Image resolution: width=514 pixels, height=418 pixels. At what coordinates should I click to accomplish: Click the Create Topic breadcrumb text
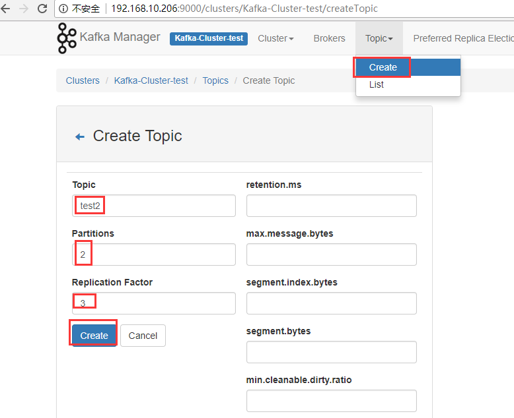pyautogui.click(x=269, y=80)
